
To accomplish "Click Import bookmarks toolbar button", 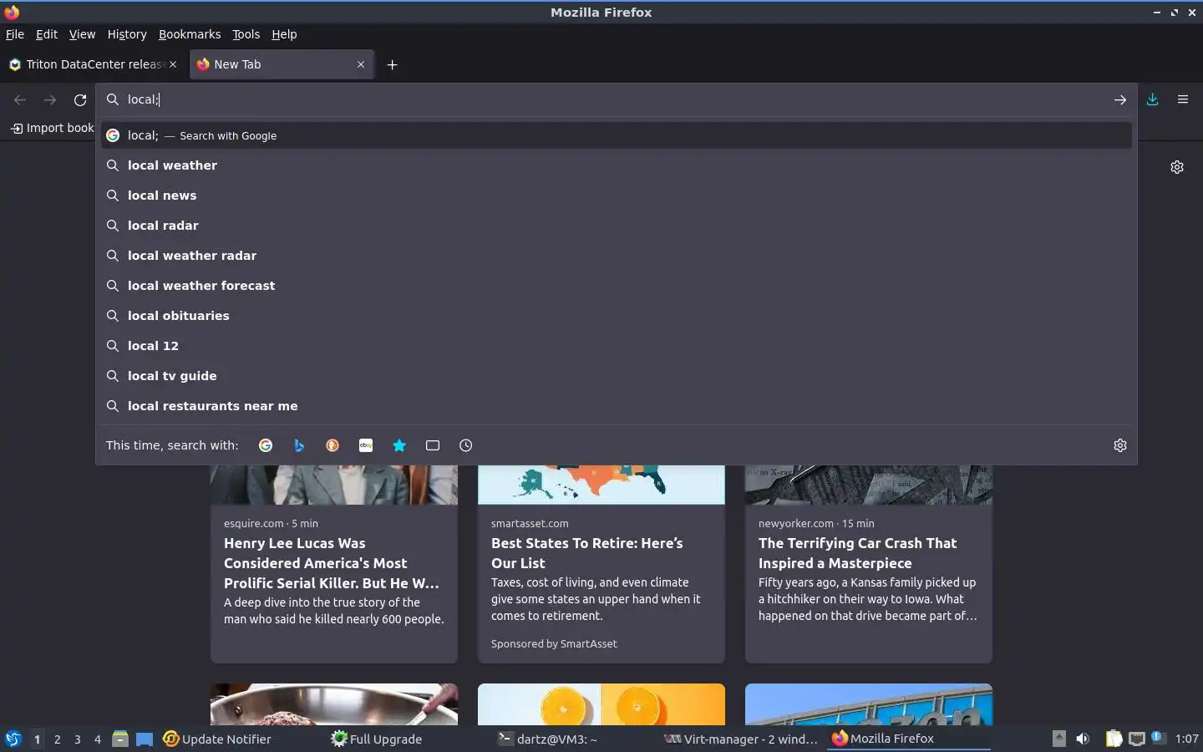I will point(52,128).
